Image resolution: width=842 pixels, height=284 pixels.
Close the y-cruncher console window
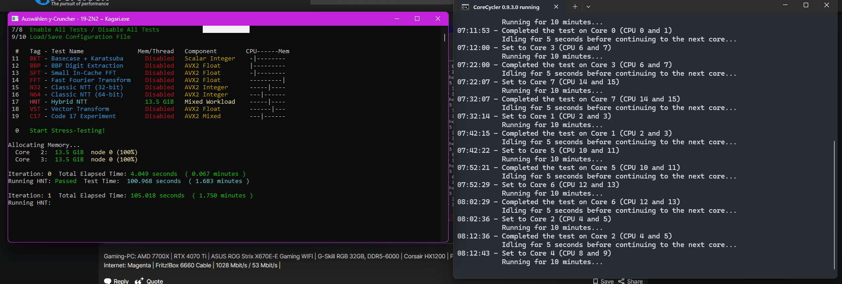coord(437,18)
